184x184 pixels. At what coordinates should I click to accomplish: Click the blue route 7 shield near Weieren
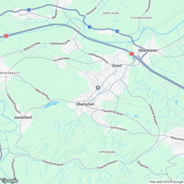tap(29, 10)
